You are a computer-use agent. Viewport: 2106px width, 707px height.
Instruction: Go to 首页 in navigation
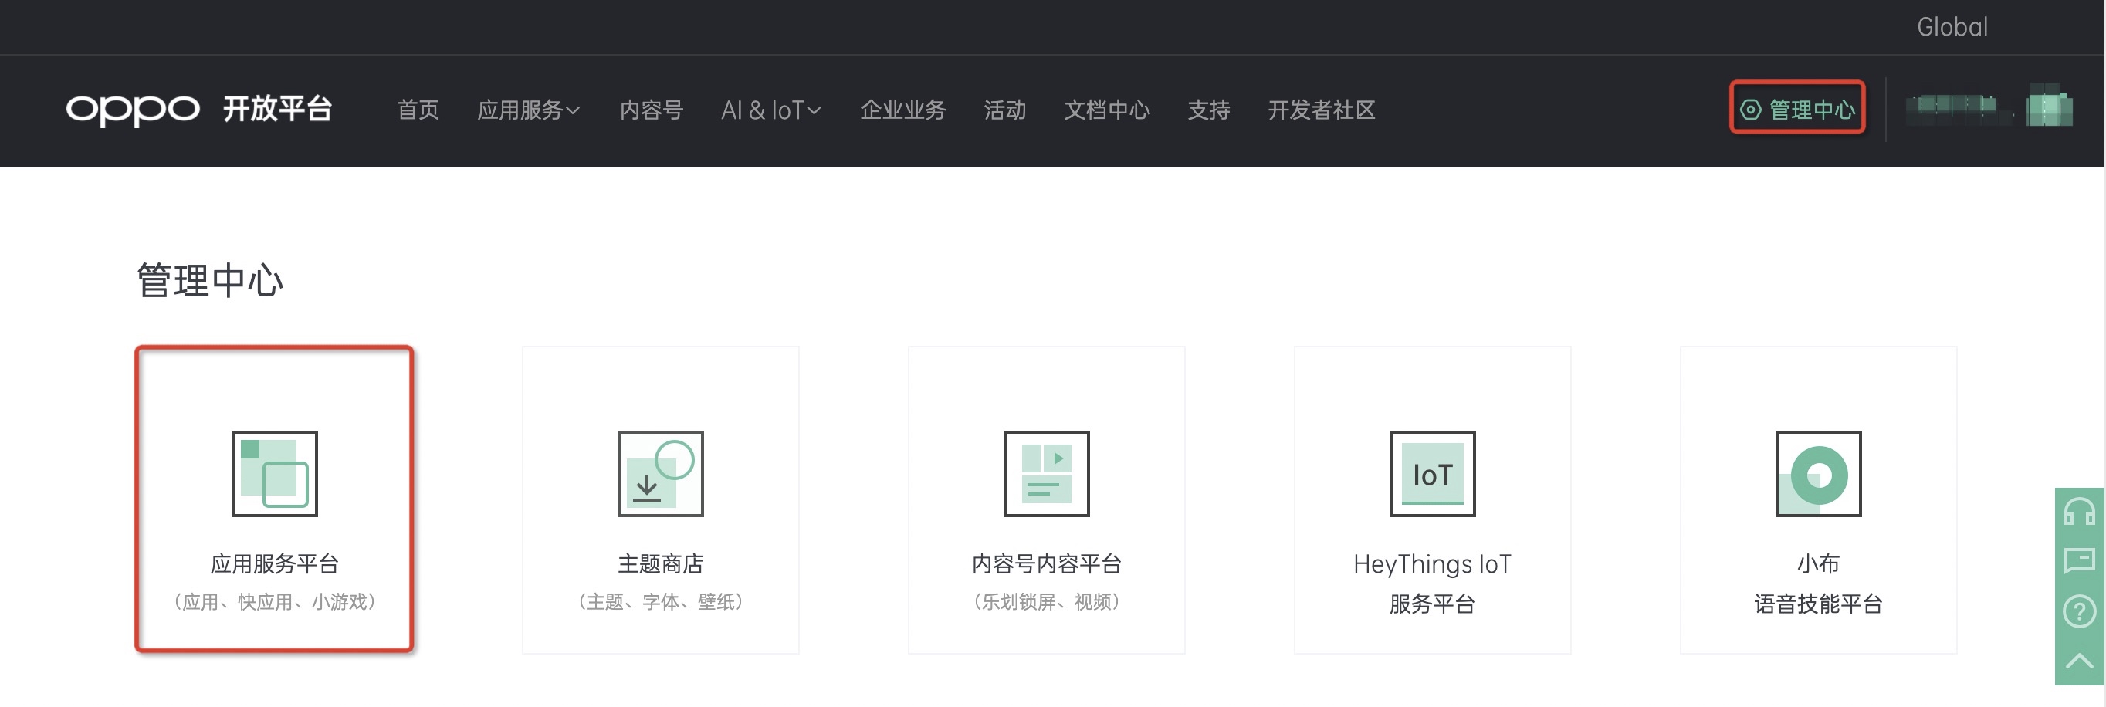(x=418, y=110)
